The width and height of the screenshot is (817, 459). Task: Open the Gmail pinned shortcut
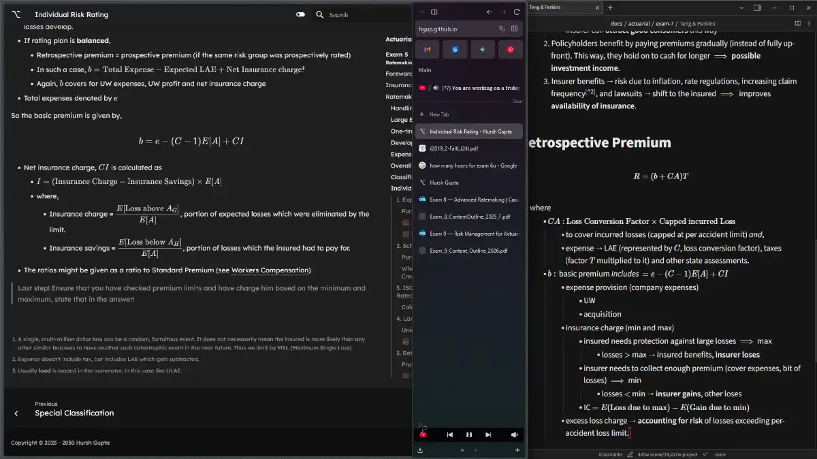pyautogui.click(x=427, y=50)
